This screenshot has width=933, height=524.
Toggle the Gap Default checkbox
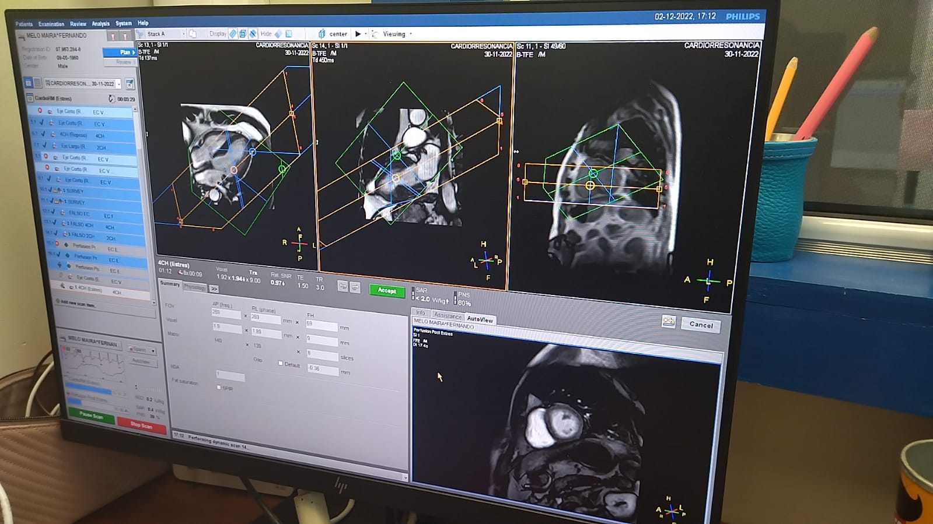pyautogui.click(x=281, y=363)
